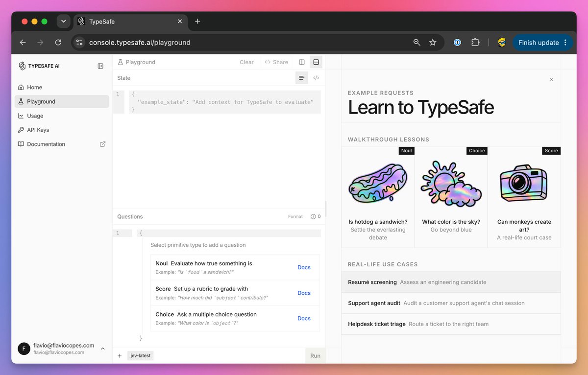Viewport: 588px width, 375px height.
Task: Close the TypeSafe browser tab
Action: point(180,22)
